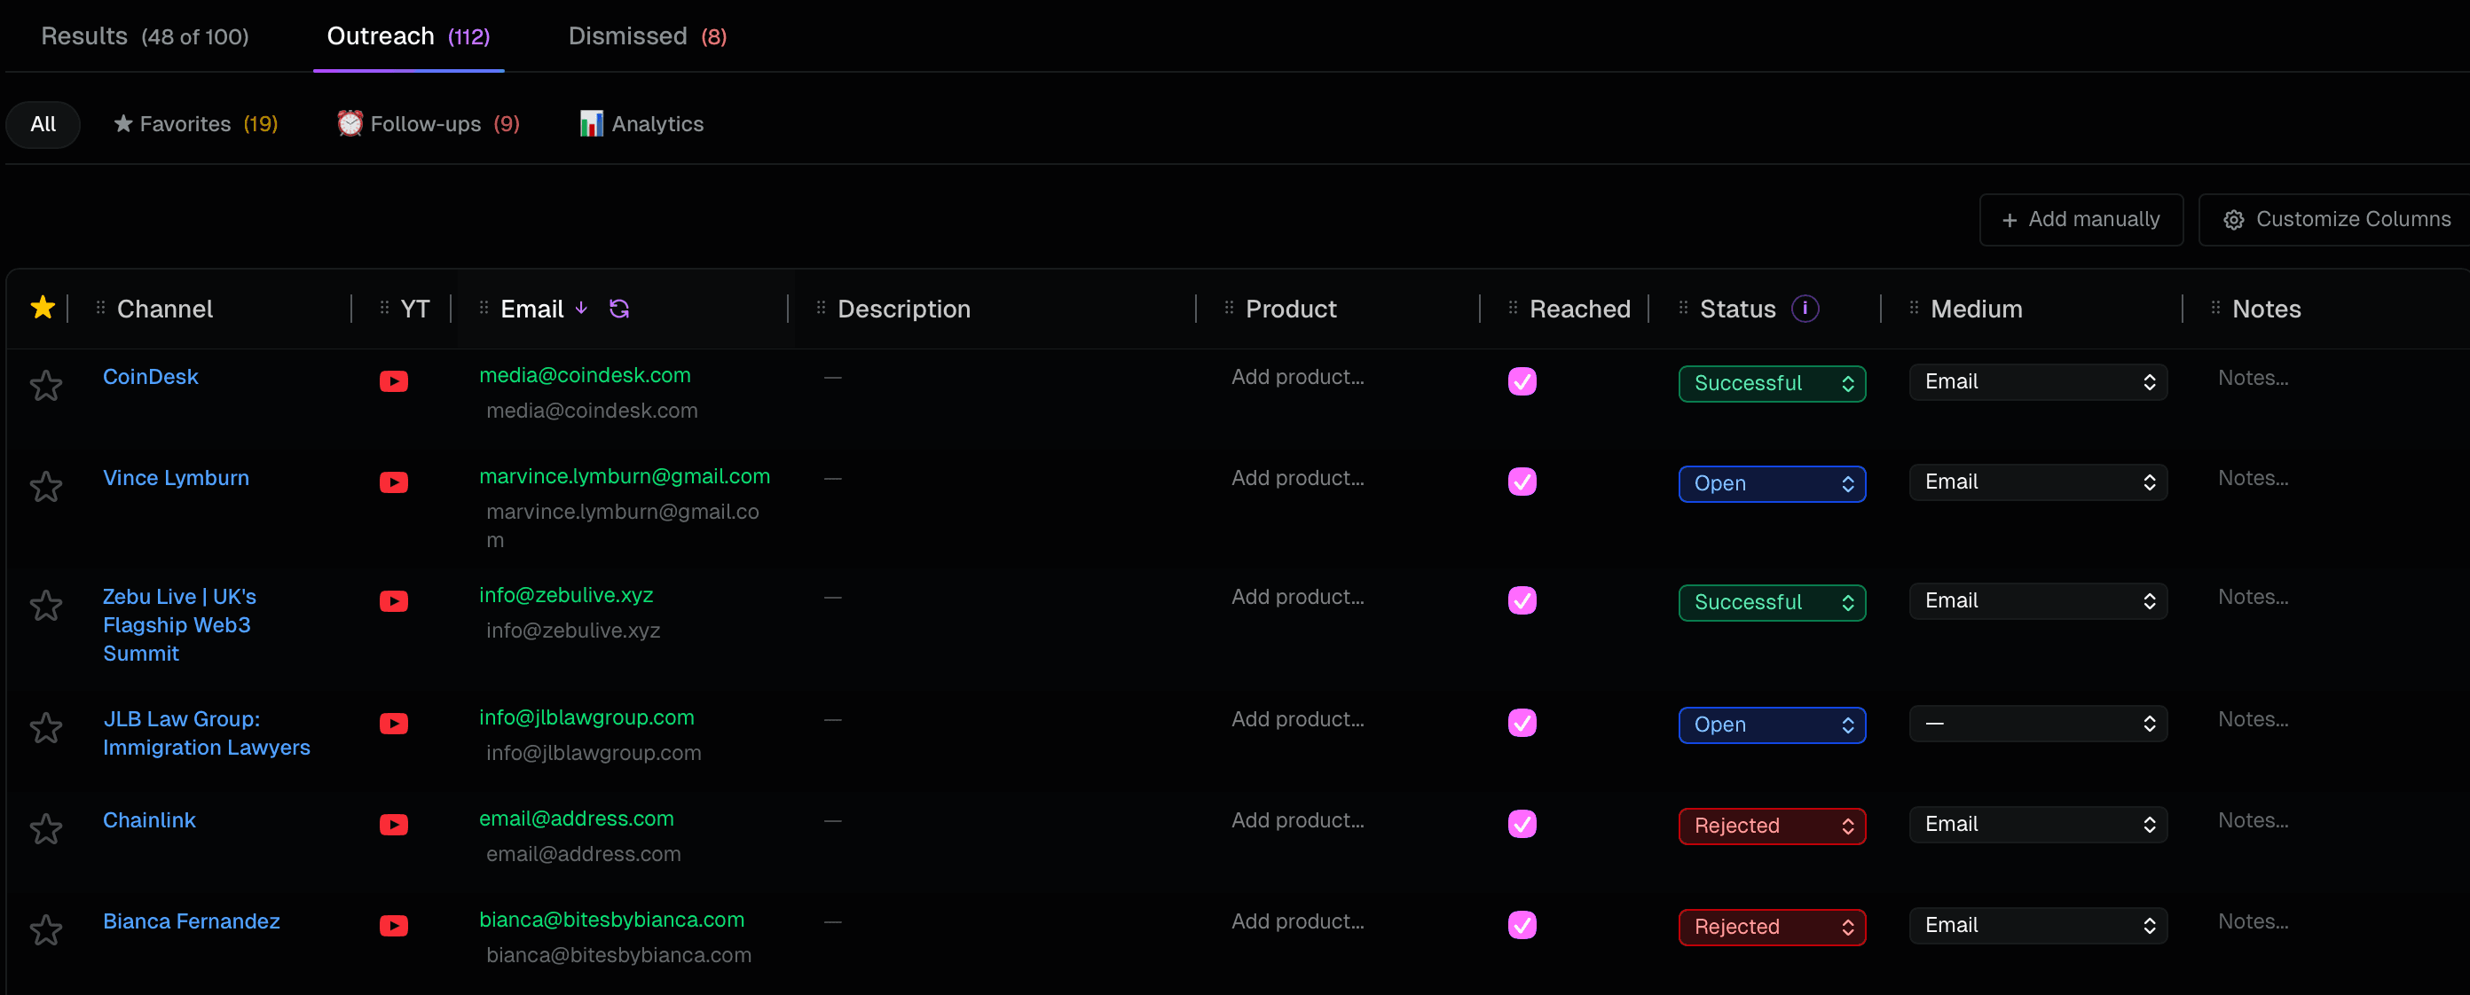
Task: Open Bianca Fernandez's Medium dropdown
Action: pos(2038,925)
